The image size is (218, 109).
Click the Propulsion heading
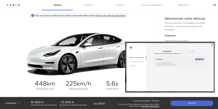pos(170,36)
